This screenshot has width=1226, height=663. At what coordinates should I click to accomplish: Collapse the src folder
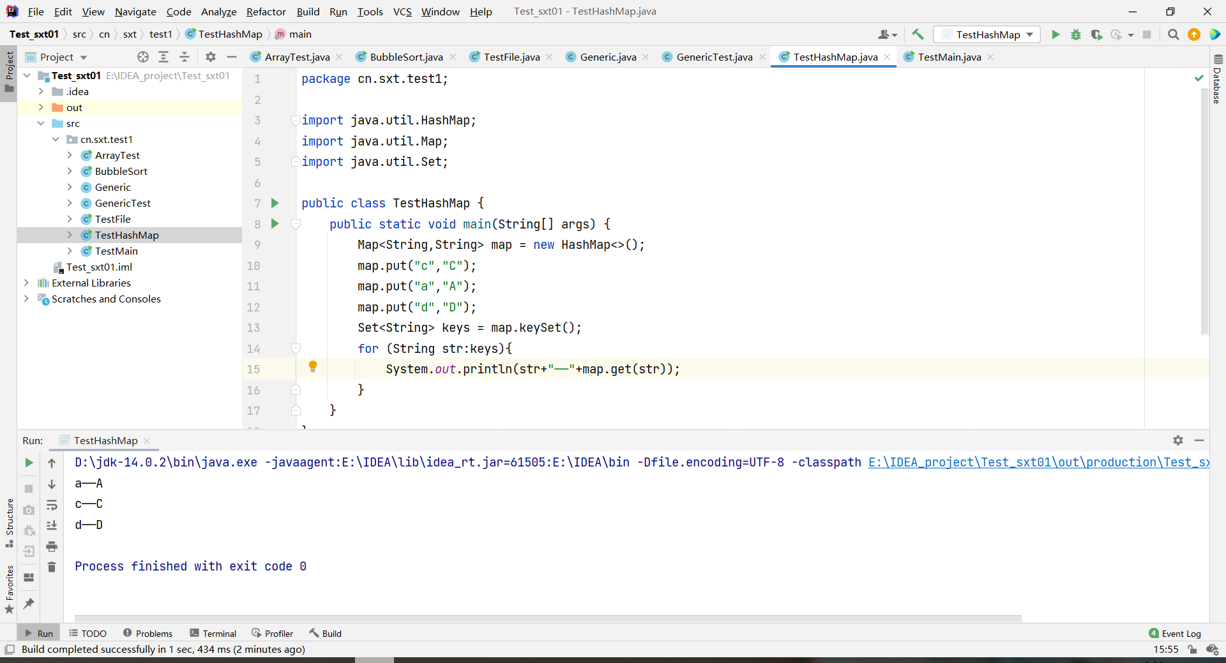[41, 123]
